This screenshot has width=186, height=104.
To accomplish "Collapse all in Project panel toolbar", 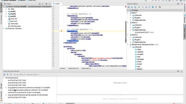I will pyautogui.click(x=42, y=4).
